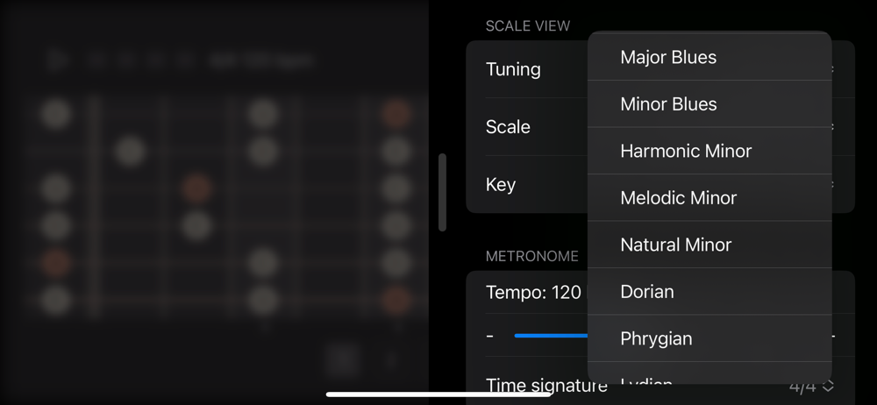Image resolution: width=877 pixels, height=405 pixels.
Task: Tap the minus button to lower tempo
Action: [490, 337]
